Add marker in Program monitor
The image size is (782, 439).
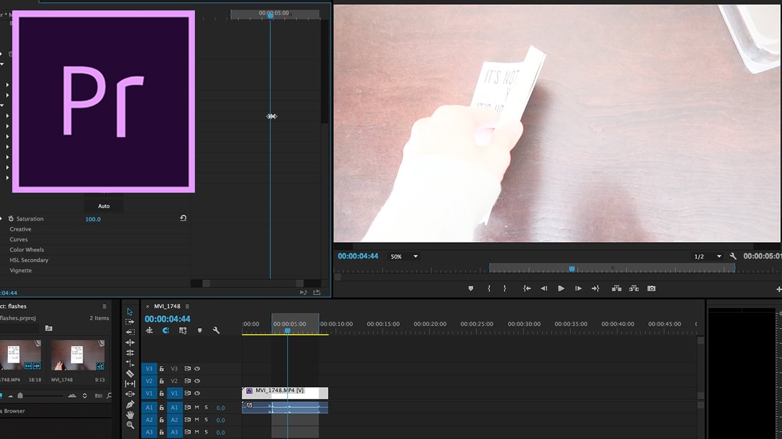pyautogui.click(x=470, y=288)
